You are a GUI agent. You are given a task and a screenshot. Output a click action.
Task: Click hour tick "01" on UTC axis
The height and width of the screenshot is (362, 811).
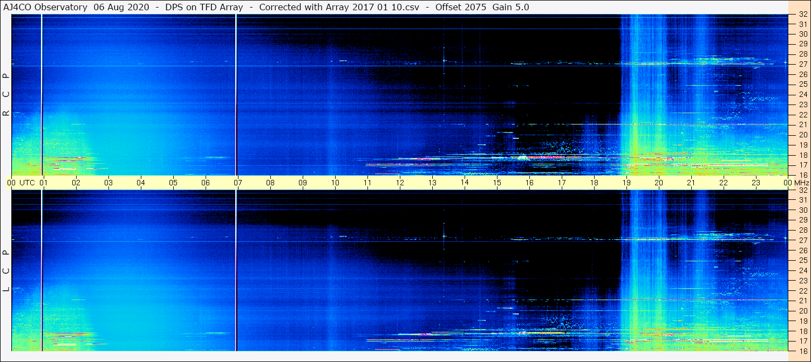44,183
